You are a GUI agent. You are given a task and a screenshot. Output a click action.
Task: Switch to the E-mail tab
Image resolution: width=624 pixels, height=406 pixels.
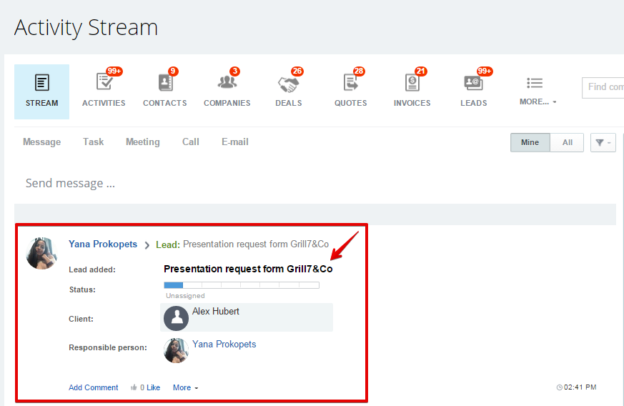234,142
